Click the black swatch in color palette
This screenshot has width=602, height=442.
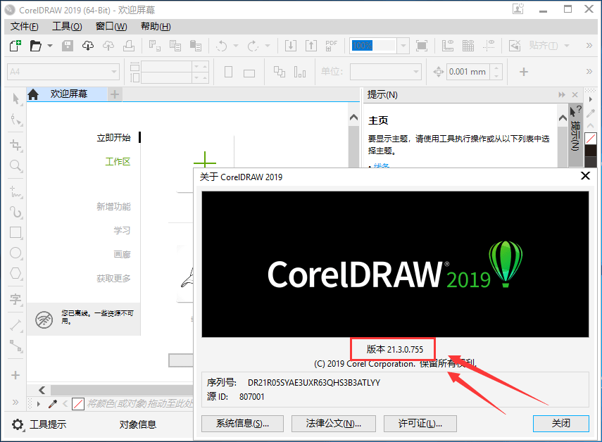[x=591, y=150]
